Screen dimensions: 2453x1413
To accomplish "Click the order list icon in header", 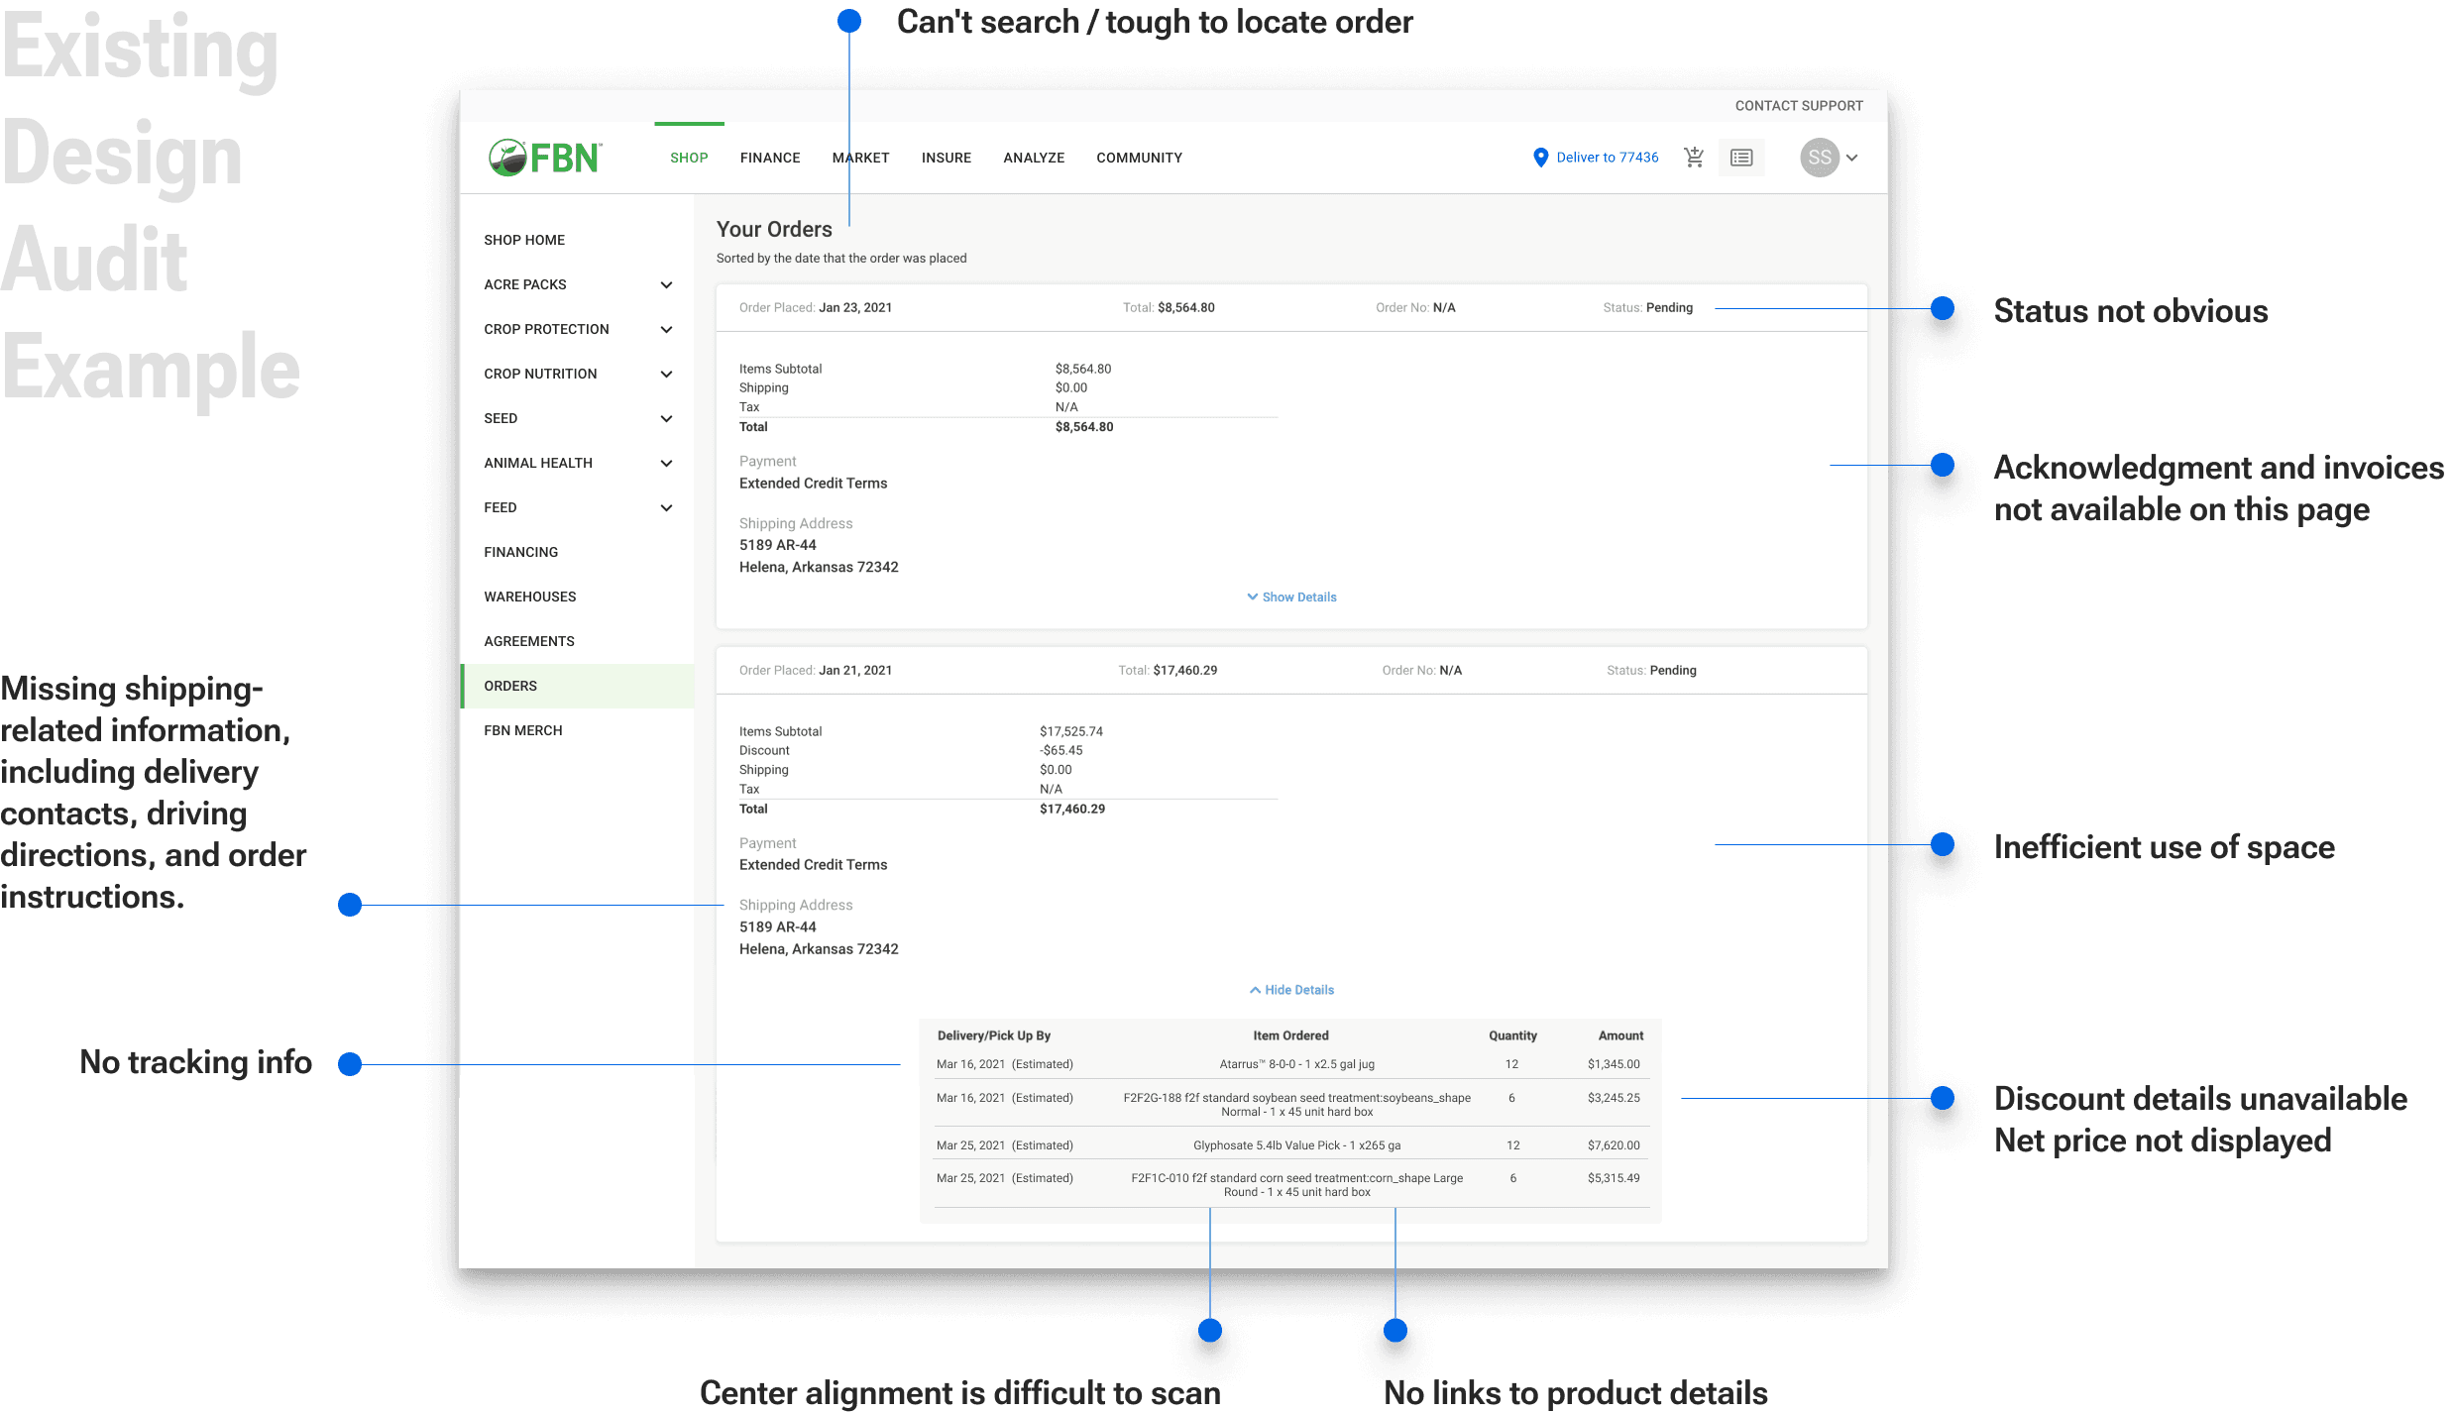I will coord(1740,158).
